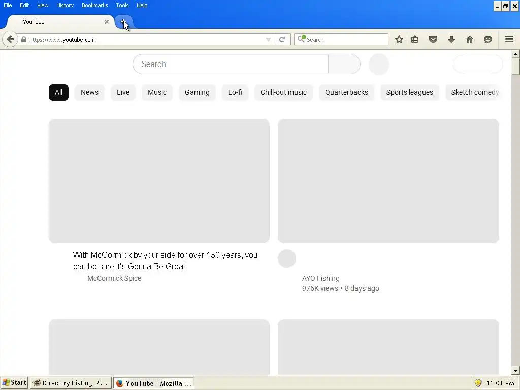
Task: Select the All filter chip
Action: coord(59,92)
